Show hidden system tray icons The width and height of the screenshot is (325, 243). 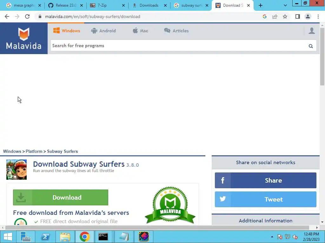pos(272,237)
